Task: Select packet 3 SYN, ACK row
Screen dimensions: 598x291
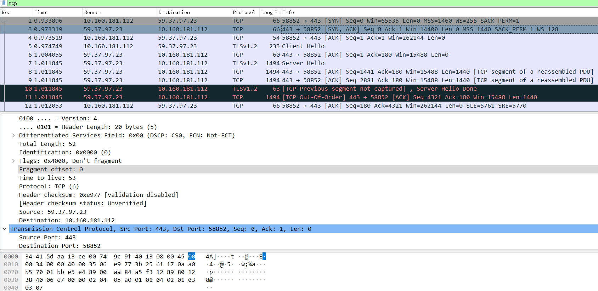Action: click(299, 29)
